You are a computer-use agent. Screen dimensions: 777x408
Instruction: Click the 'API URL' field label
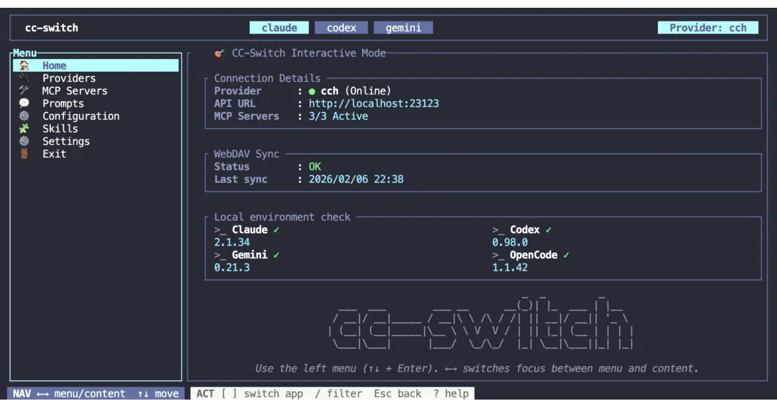point(235,104)
